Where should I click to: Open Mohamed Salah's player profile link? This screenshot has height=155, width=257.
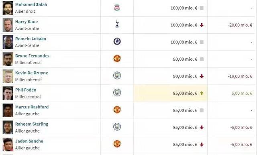(31, 4)
